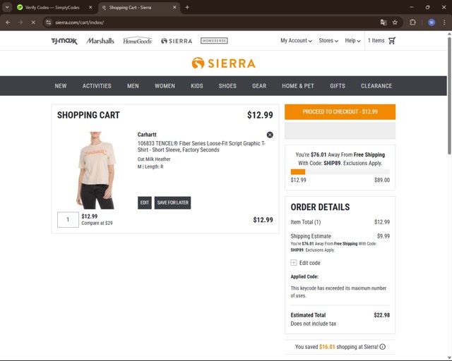The width and height of the screenshot is (452, 361).
Task: Go back in the browser
Action: [8, 23]
